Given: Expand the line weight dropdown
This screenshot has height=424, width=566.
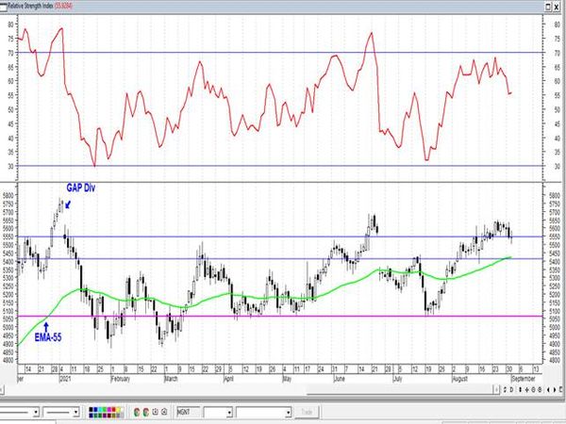Looking at the screenshot, I should click(x=75, y=412).
